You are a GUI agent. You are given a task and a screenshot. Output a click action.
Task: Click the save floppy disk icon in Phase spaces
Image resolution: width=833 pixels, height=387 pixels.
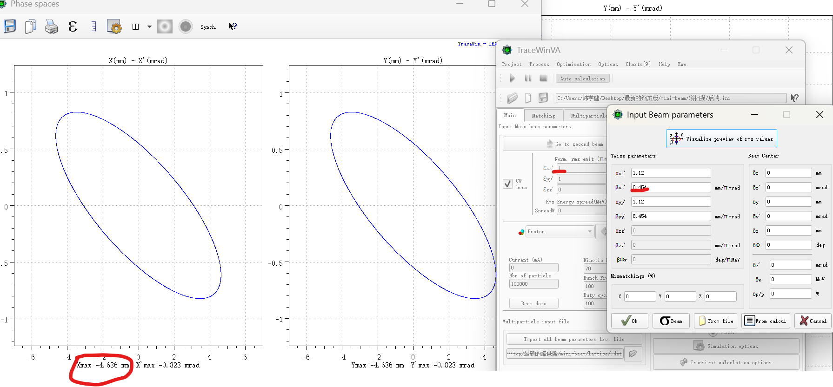tap(10, 26)
